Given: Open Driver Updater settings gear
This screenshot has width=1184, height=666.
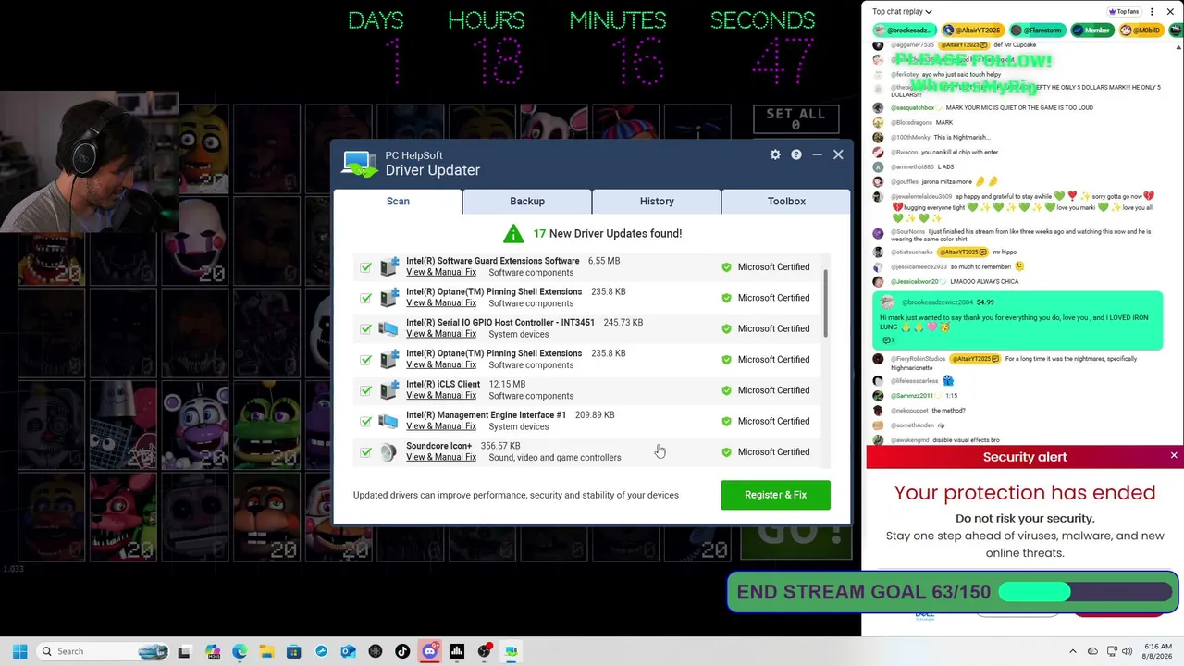Looking at the screenshot, I should tap(775, 154).
